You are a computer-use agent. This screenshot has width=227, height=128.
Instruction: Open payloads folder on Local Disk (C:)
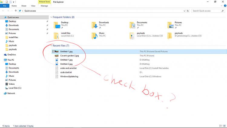point(146,36)
